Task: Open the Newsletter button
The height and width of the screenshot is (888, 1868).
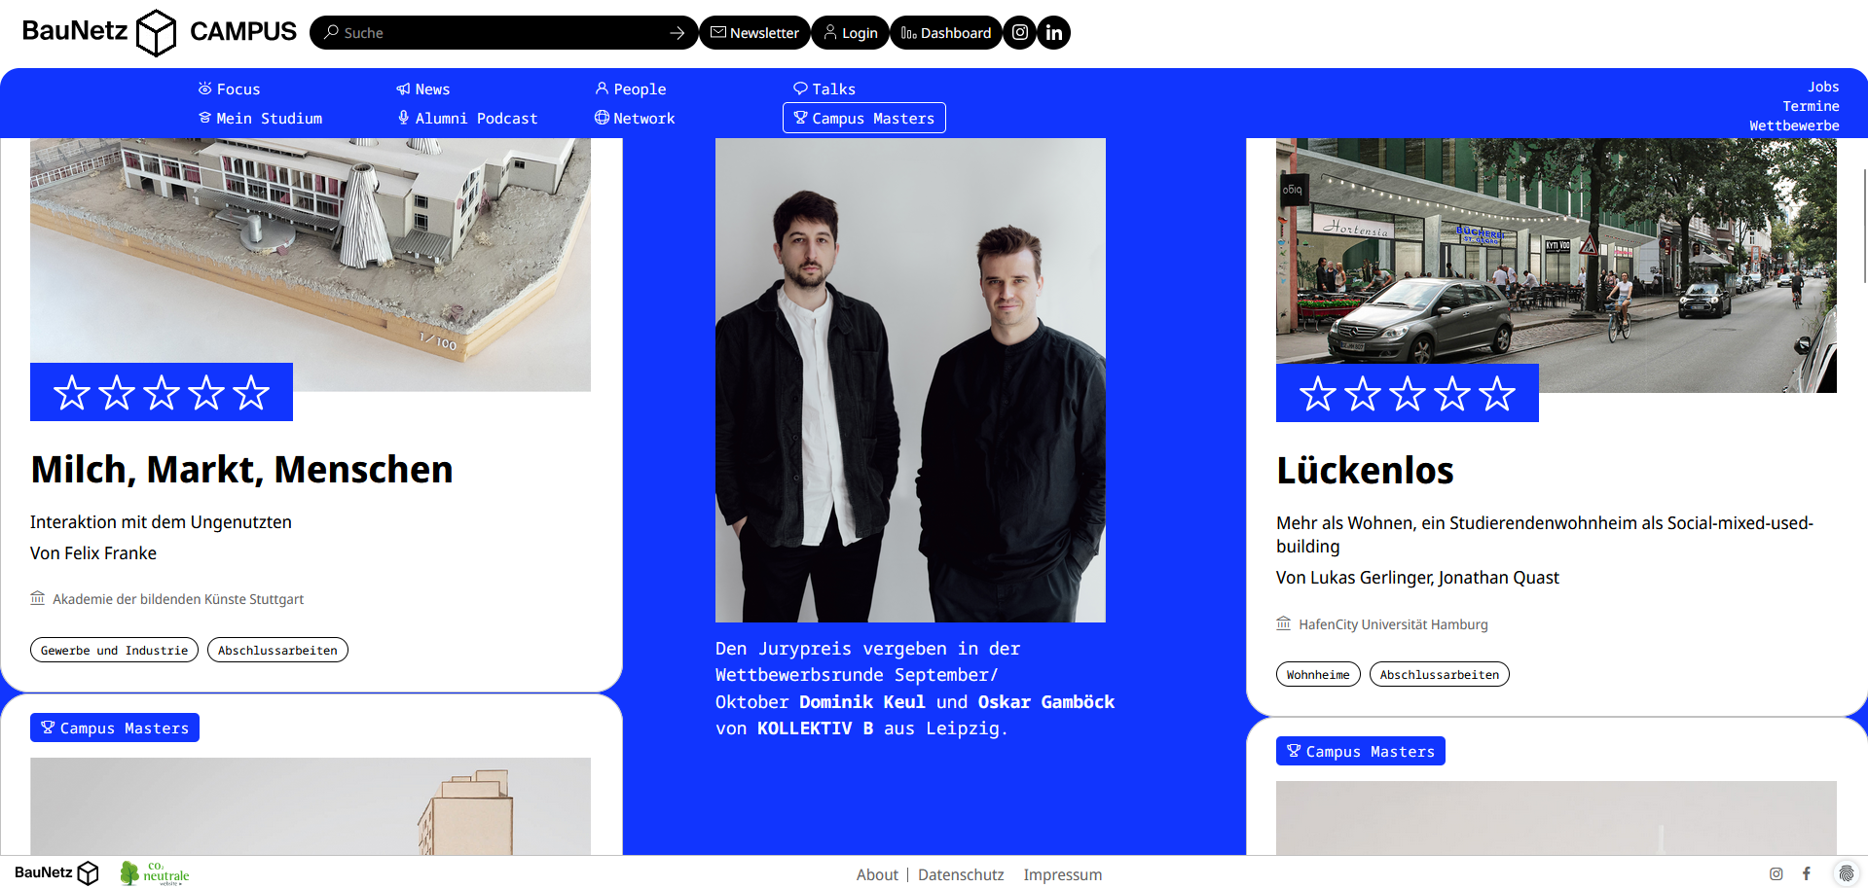Action: click(x=754, y=32)
